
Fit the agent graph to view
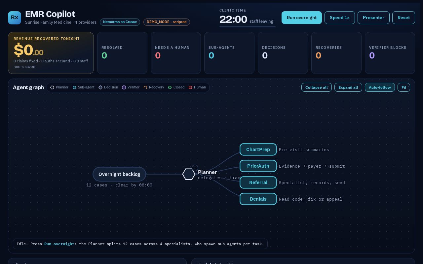pos(404,87)
